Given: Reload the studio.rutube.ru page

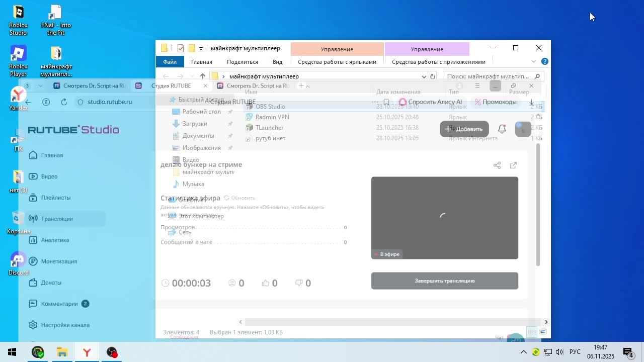Looking at the screenshot, I should (64, 102).
